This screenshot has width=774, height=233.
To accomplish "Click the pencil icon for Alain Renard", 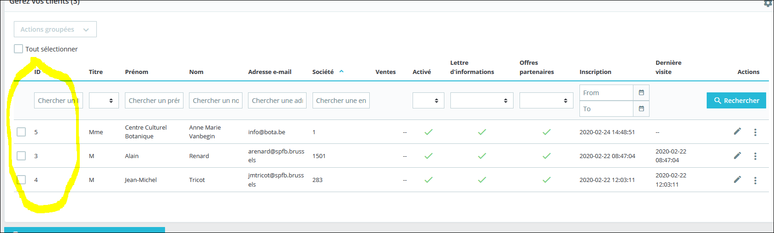I will [738, 155].
